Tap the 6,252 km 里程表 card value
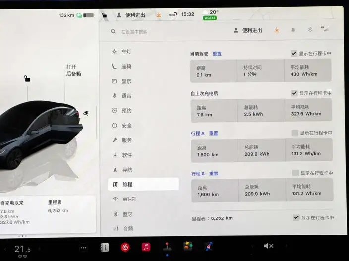Viewport: 349px width, 261px height. tap(58, 211)
